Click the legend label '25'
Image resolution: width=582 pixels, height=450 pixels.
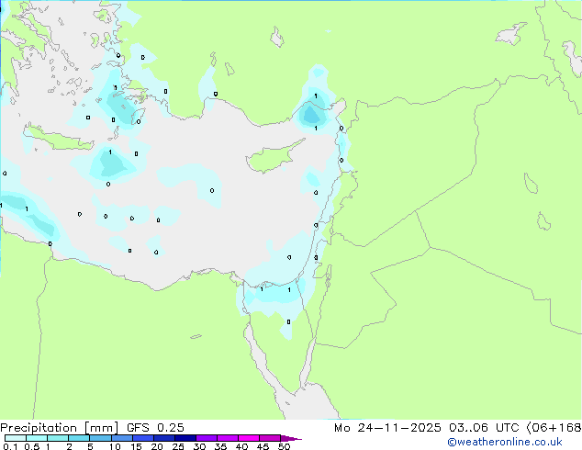tap(178, 446)
